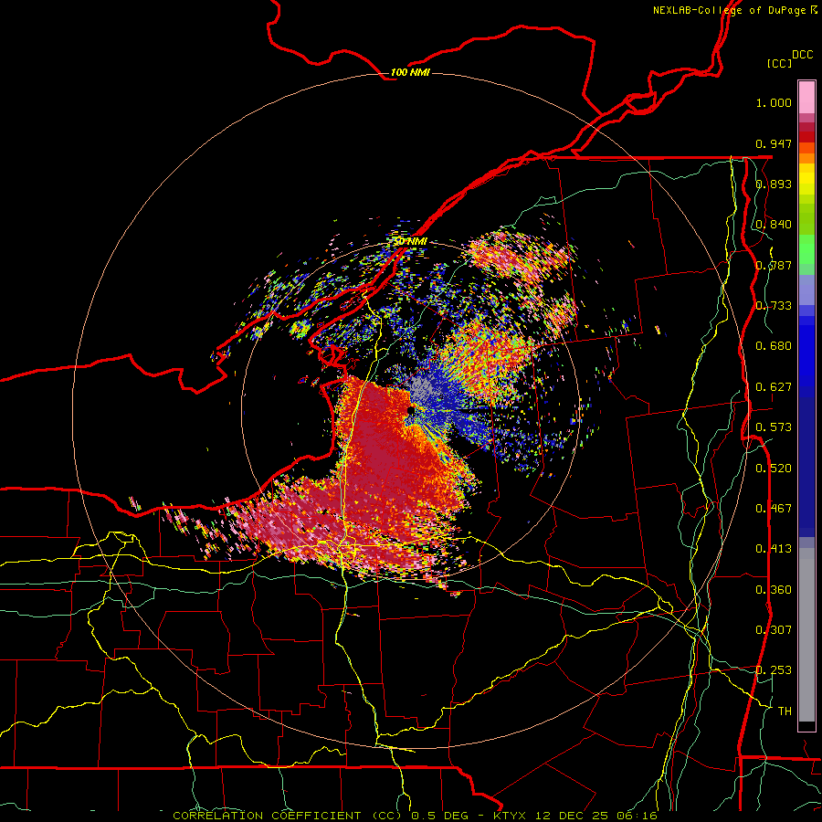Click the 100 NMI range ring label
The height and width of the screenshot is (822, 822).
(x=410, y=72)
